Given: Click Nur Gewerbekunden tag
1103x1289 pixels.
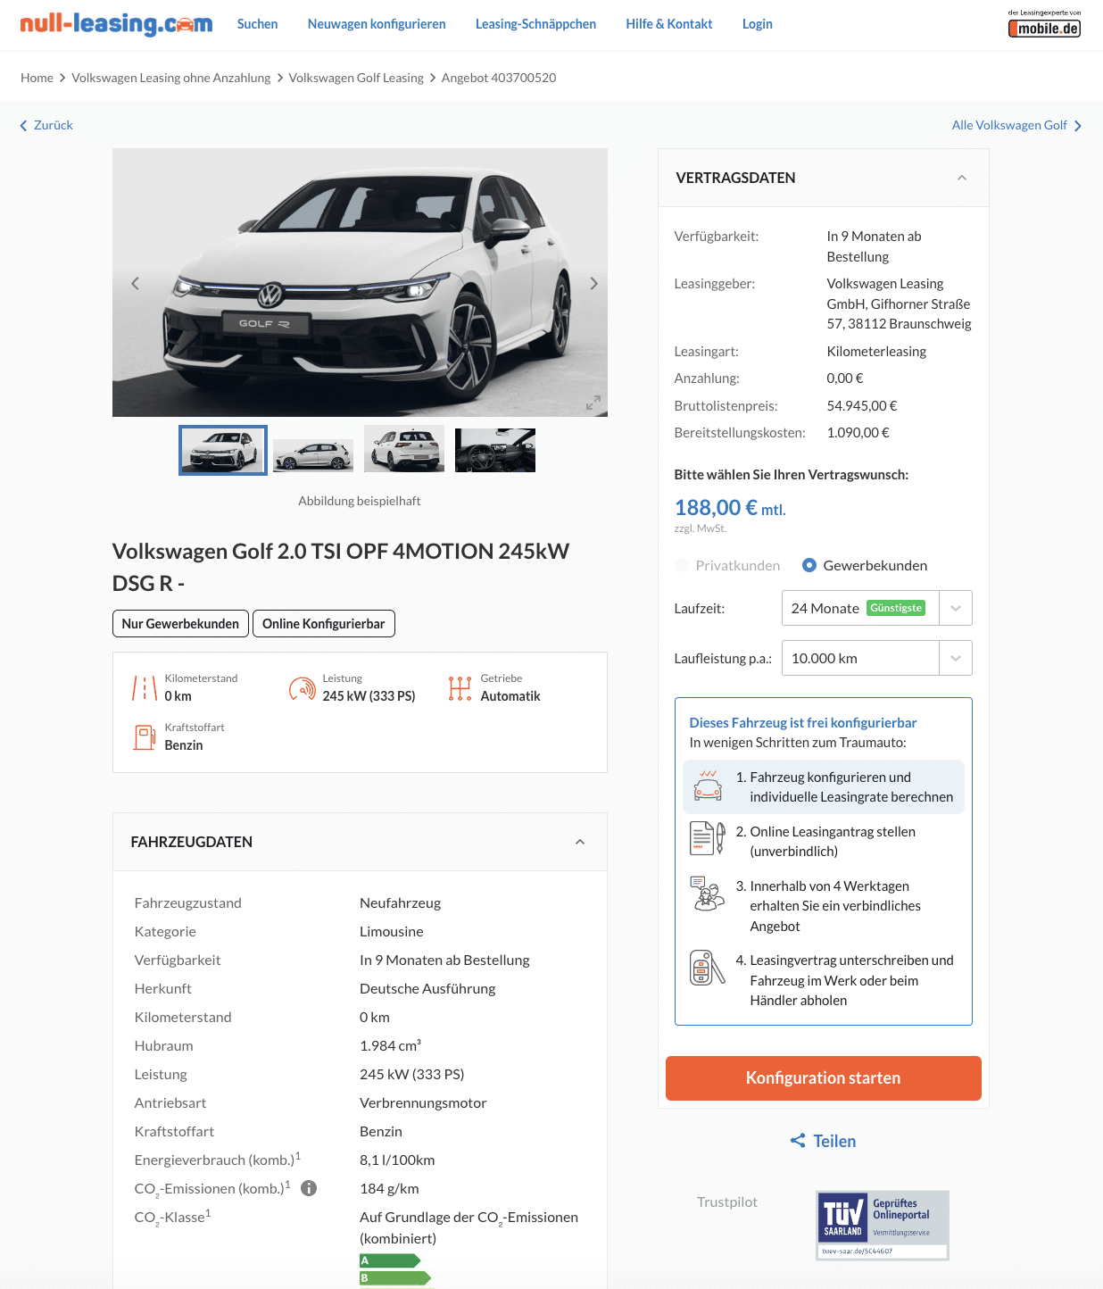Looking at the screenshot, I should tap(180, 624).
